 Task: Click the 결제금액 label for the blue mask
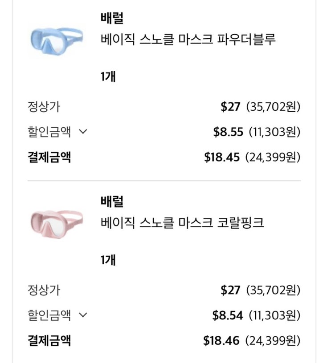[49, 157]
